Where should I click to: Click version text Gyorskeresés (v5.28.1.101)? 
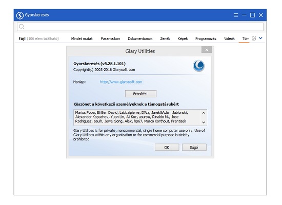99,64
